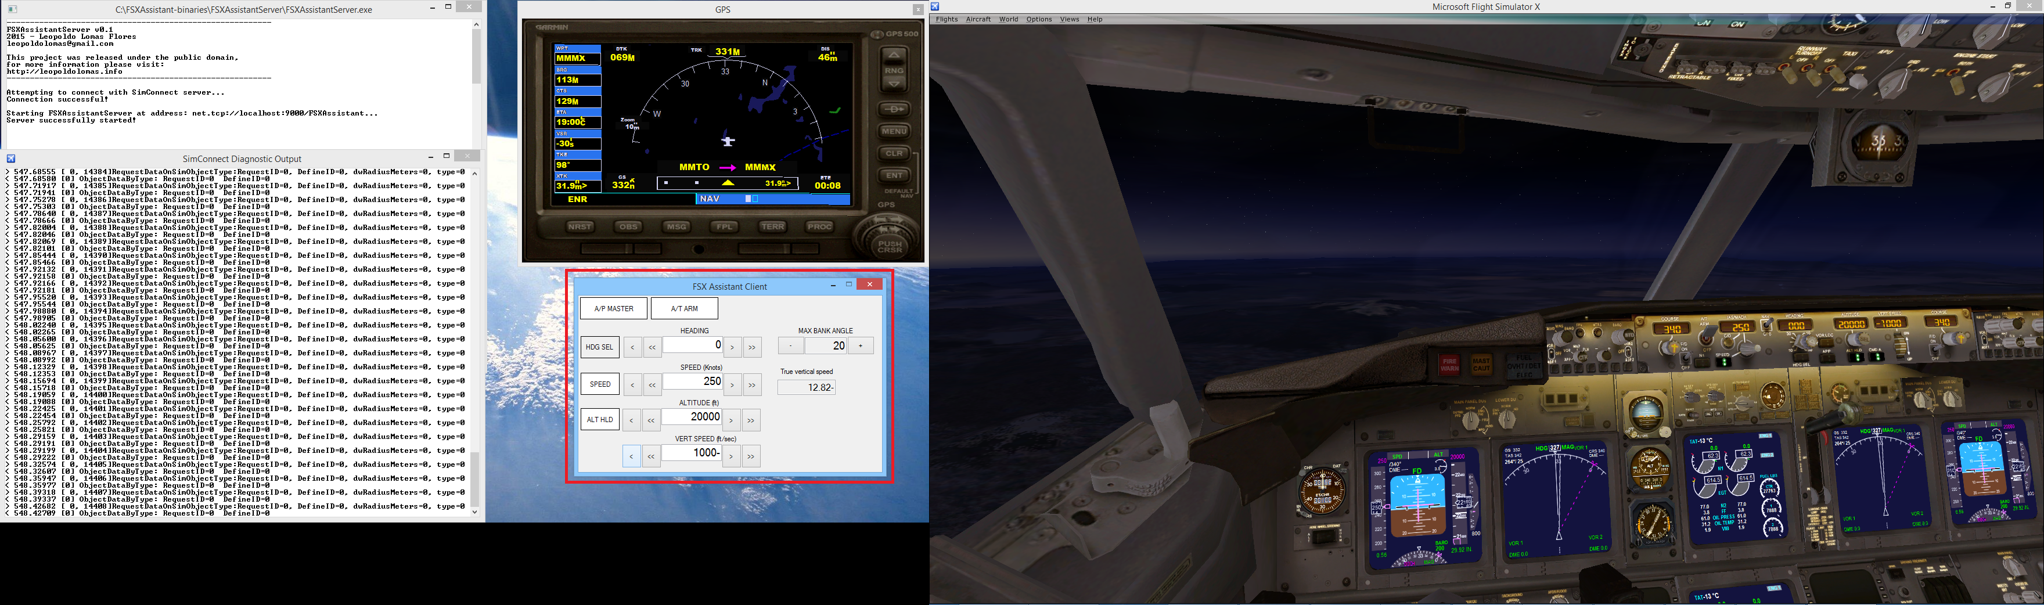Image resolution: width=2044 pixels, height=605 pixels.
Task: Increase vertical speed with double-right arrow
Action: coord(751,456)
